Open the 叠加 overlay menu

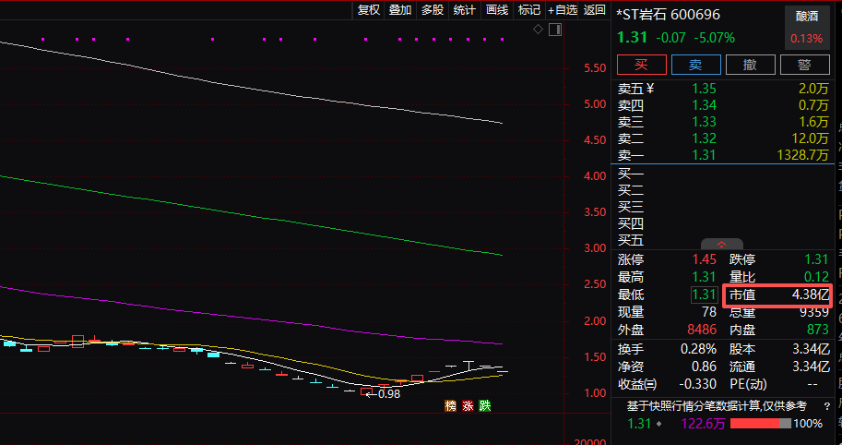pos(400,9)
